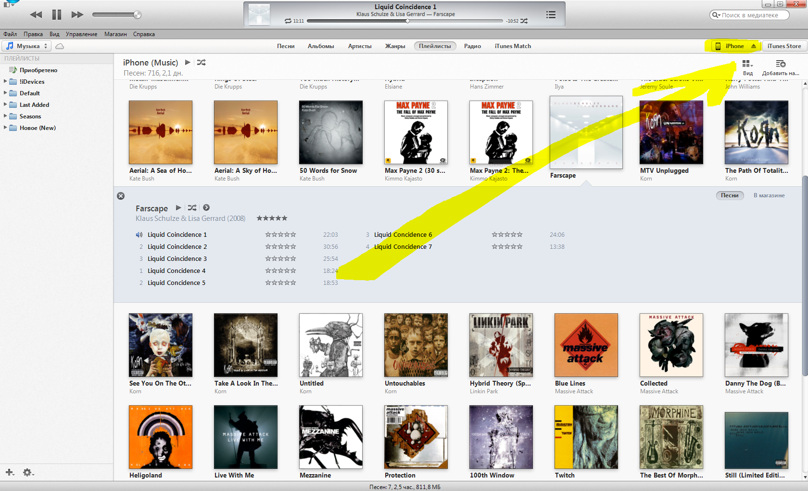
Task: Expand the Seasons playlist folder
Action: click(x=5, y=116)
